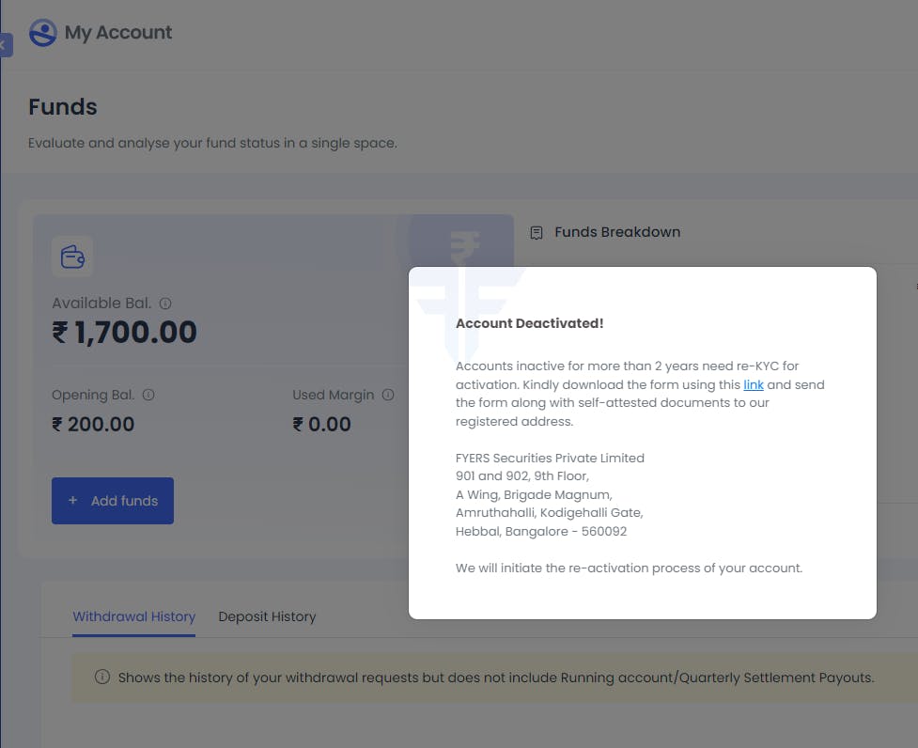Image resolution: width=918 pixels, height=748 pixels.
Task: Click the ₹200.00 opening balance value
Action: [93, 424]
